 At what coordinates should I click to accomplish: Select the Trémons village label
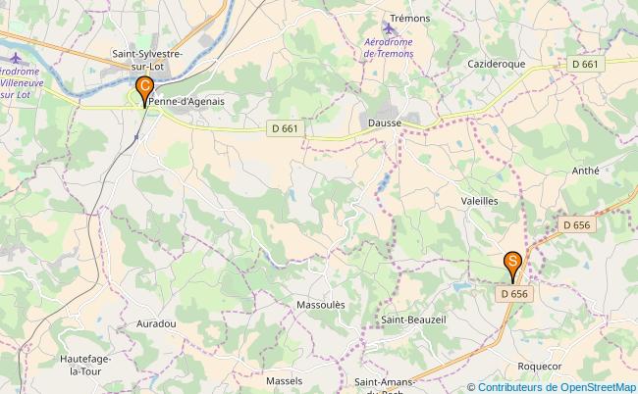pos(409,19)
